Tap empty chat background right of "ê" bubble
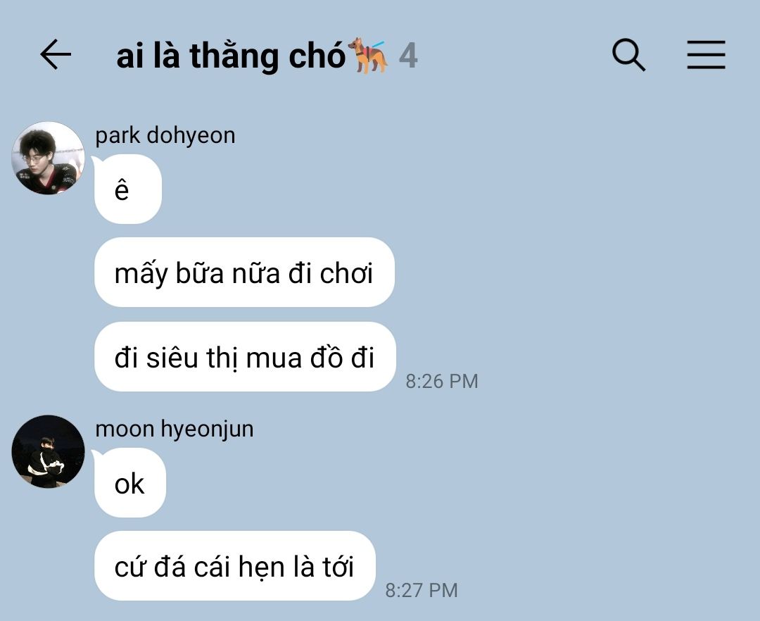This screenshot has height=621, width=760. pos(436,189)
